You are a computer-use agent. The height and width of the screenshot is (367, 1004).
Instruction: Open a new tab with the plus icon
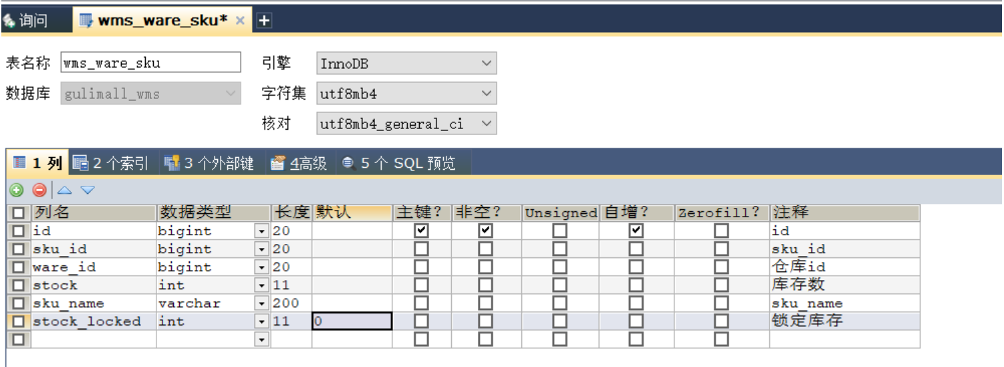pos(264,21)
